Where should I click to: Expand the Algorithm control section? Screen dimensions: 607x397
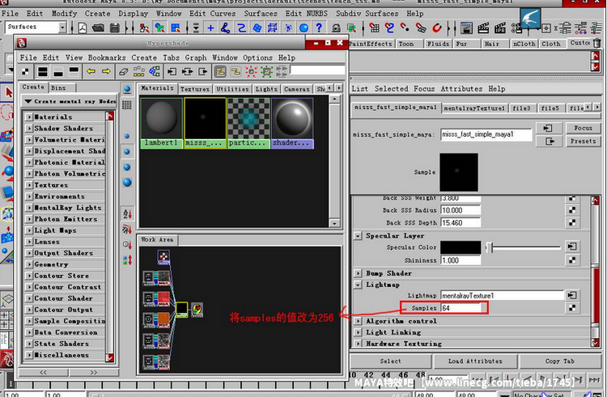[358, 321]
